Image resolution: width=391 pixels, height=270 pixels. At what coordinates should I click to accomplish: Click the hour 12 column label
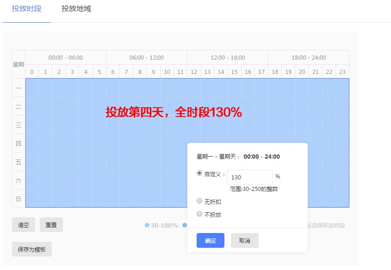coord(193,72)
